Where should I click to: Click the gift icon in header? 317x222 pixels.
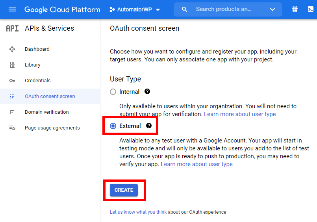[x=295, y=9]
